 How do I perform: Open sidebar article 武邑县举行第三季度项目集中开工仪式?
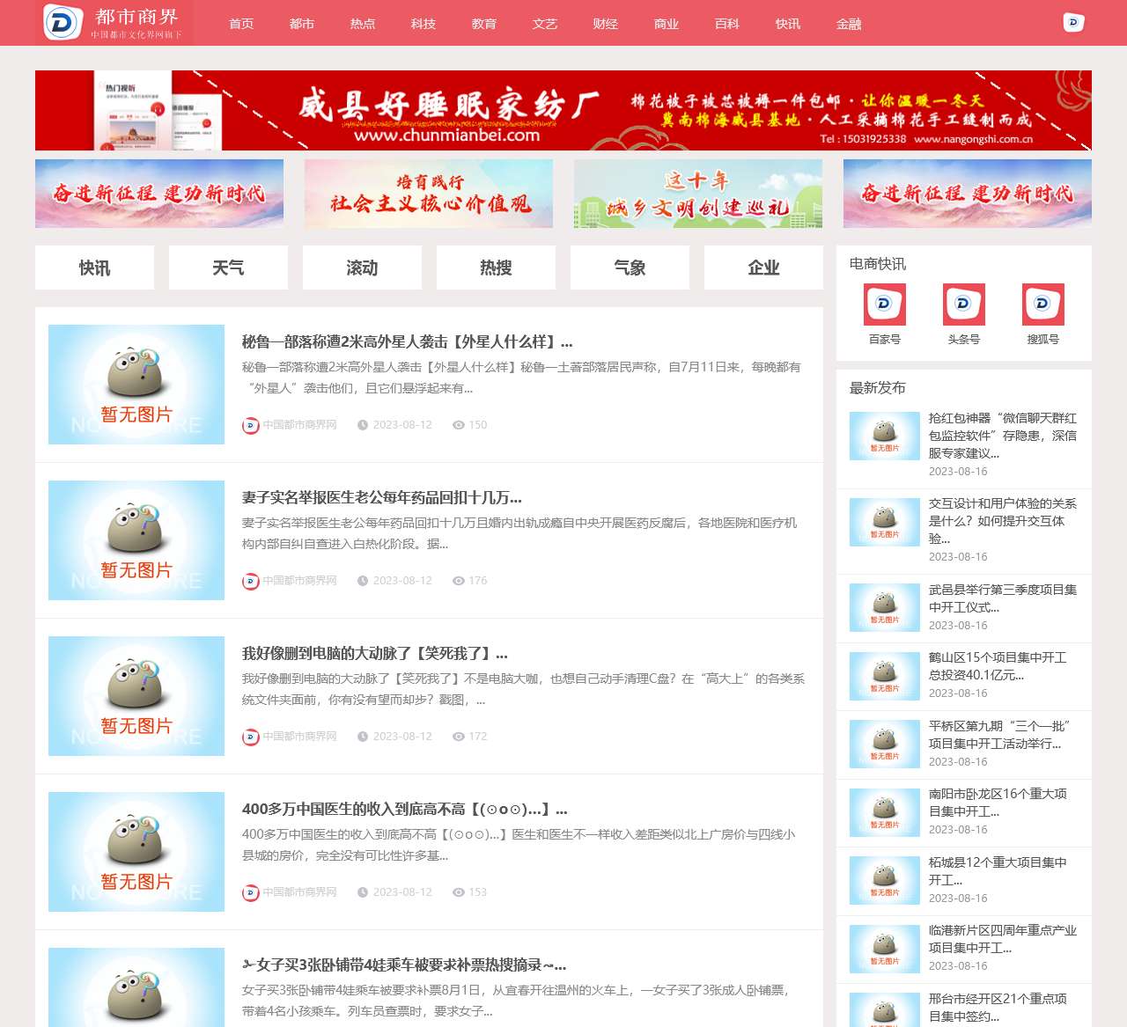point(1003,598)
